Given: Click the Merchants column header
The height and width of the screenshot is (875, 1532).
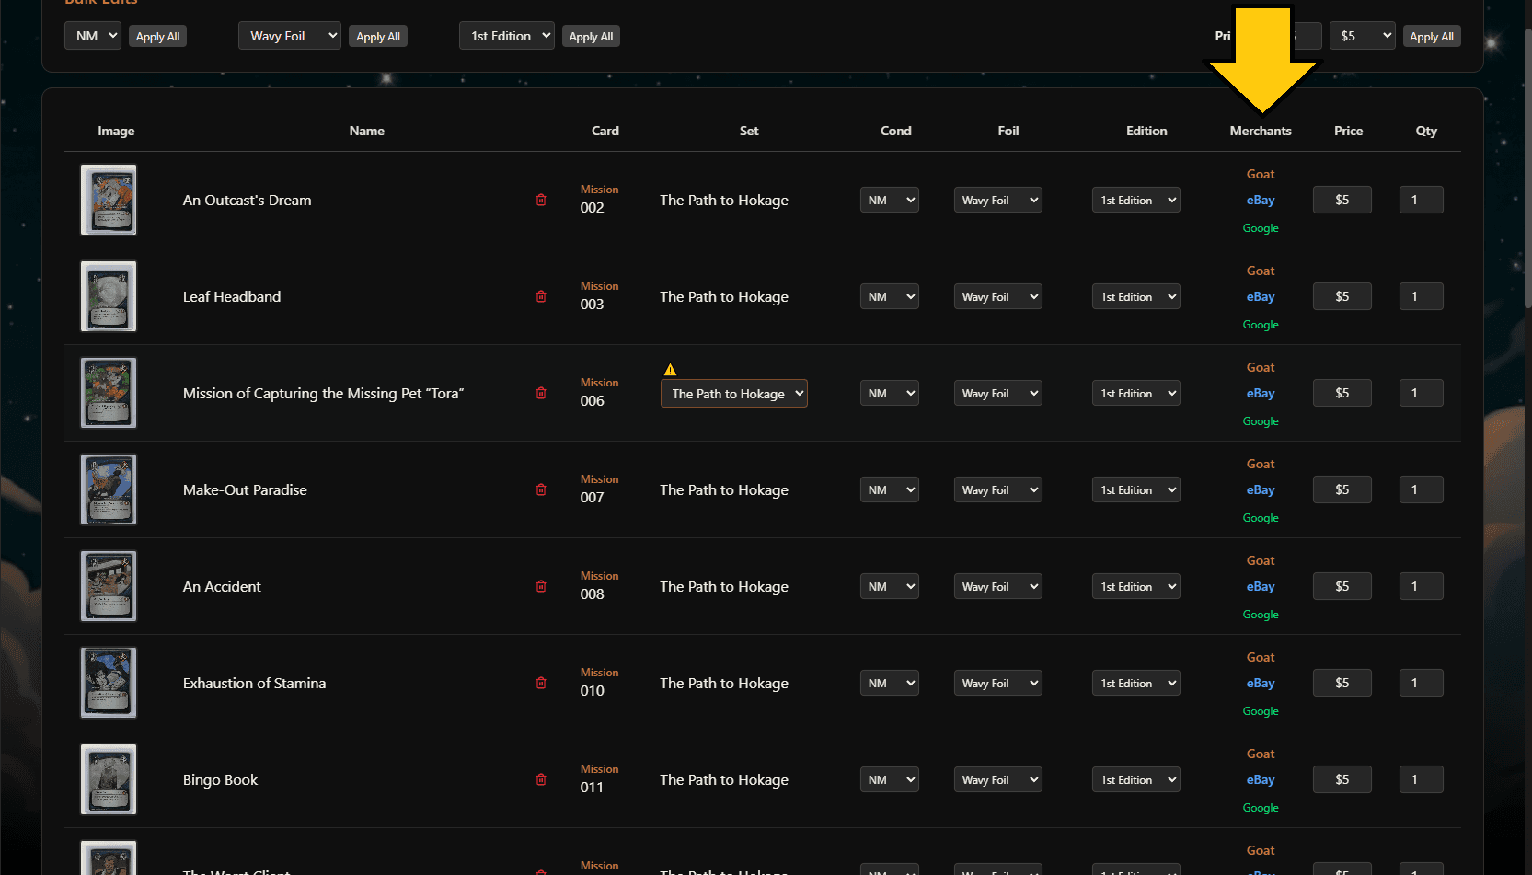Looking at the screenshot, I should tap(1261, 131).
